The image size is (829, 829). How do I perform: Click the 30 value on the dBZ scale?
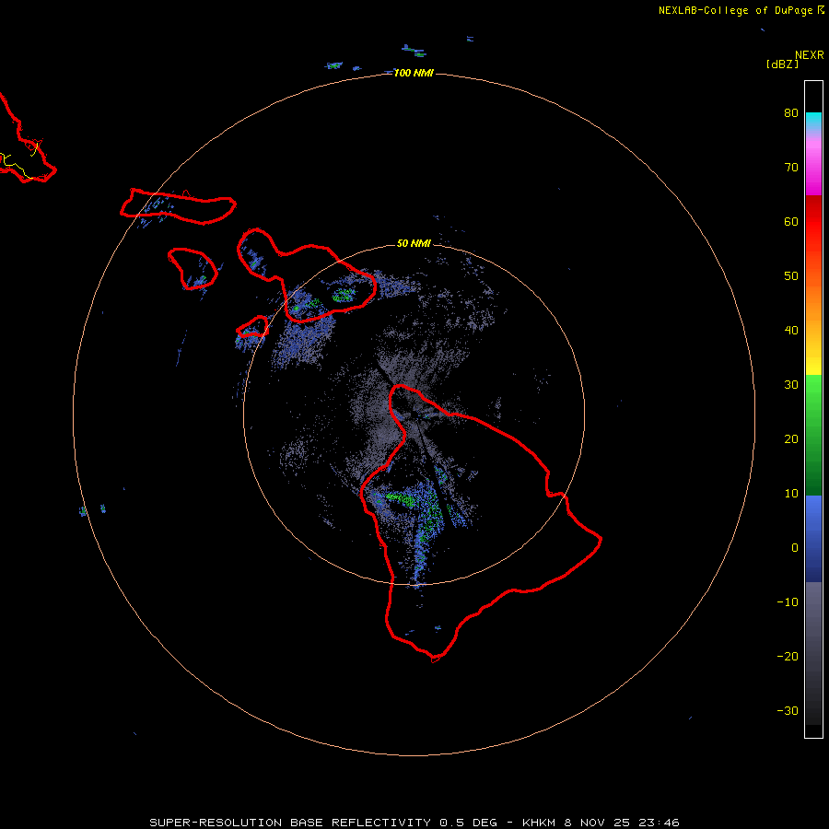point(791,385)
